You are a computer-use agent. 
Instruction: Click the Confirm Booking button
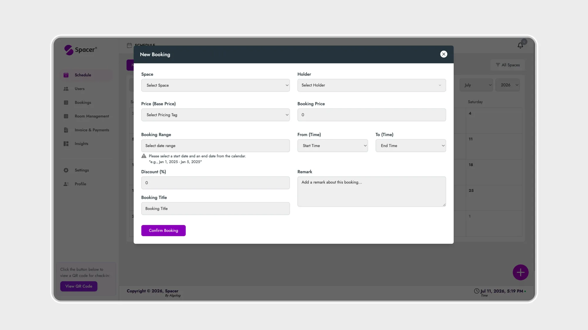tap(163, 231)
